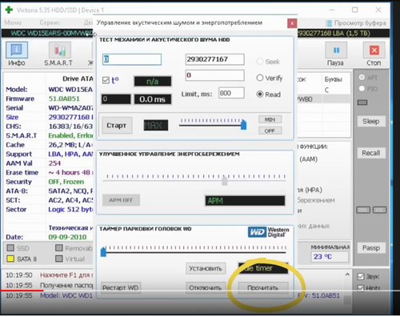Click the APM OFF button
The width and height of the screenshot is (400, 317).
121,200
